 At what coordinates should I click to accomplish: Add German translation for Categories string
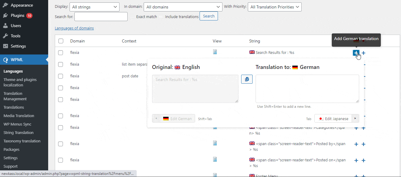[x=356, y=128]
